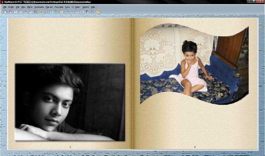
Task: Click the yellow and black round toolbar icon
Action: tap(41, 12)
